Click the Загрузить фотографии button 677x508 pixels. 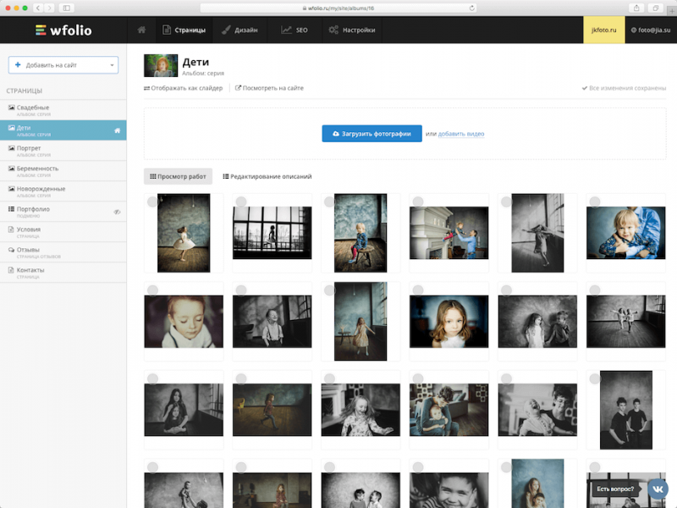[x=372, y=134]
